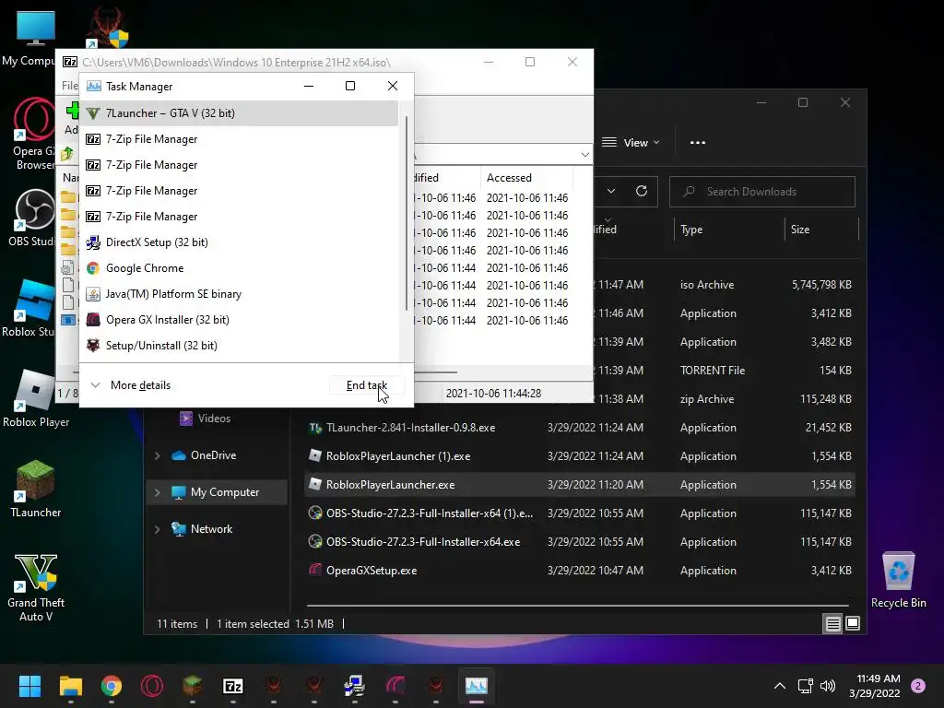Viewport: 944px width, 708px height.
Task: Open OBS Studio desktop shortcut
Action: (x=31, y=218)
